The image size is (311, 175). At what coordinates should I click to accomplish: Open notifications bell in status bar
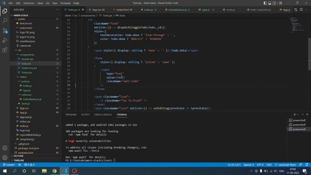(x=307, y=165)
